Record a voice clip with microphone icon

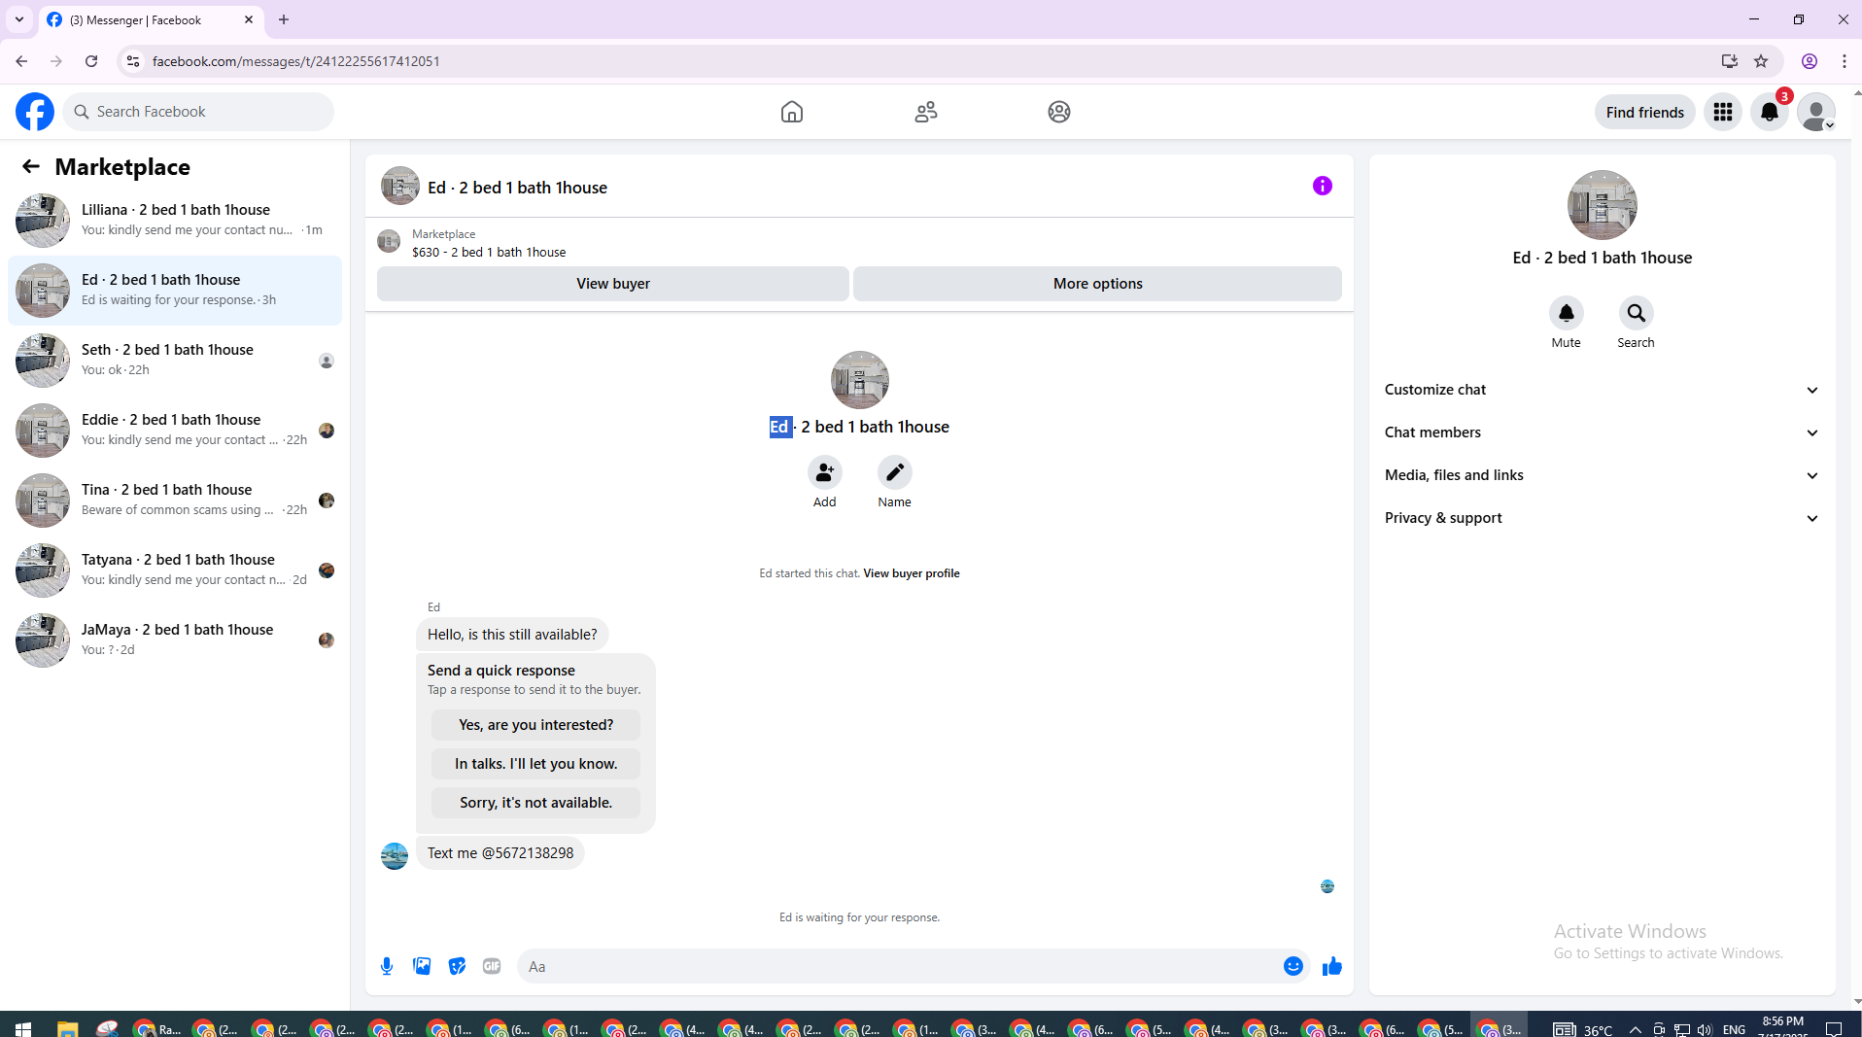click(x=387, y=966)
